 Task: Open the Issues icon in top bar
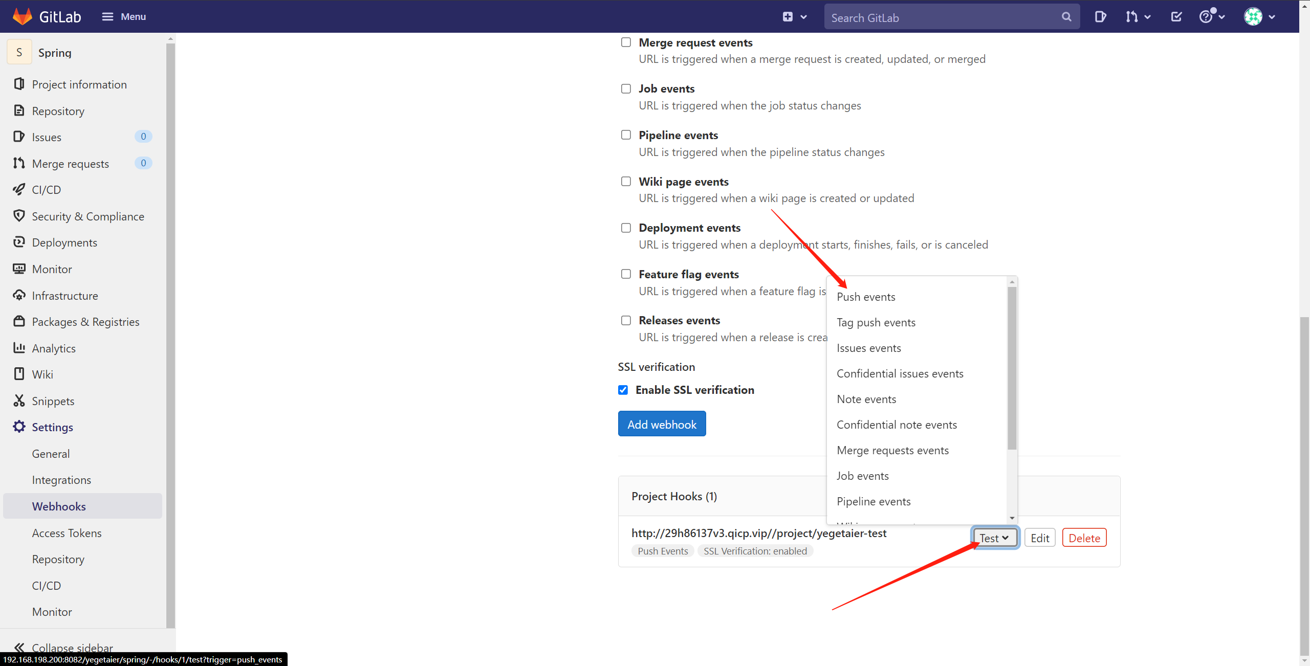1100,17
